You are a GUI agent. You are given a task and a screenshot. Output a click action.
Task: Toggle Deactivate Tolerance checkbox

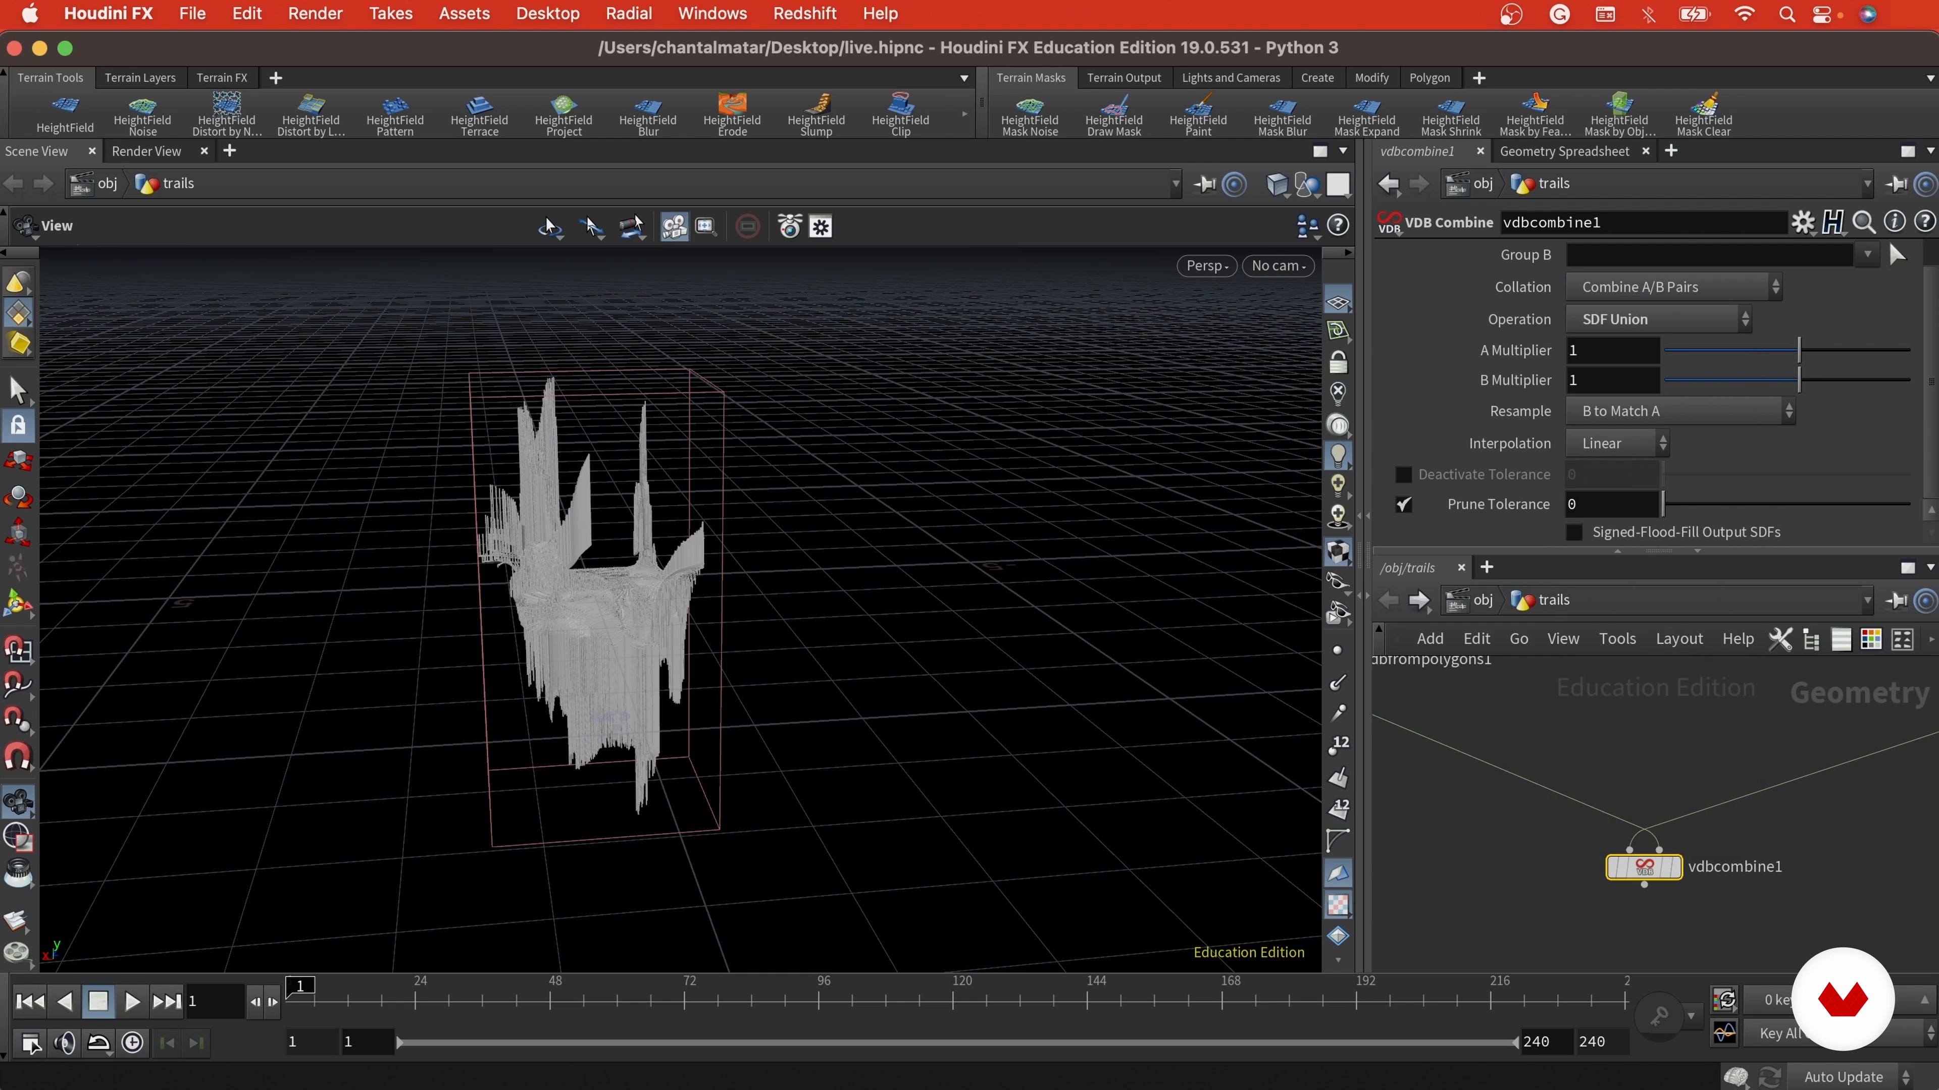tap(1403, 475)
